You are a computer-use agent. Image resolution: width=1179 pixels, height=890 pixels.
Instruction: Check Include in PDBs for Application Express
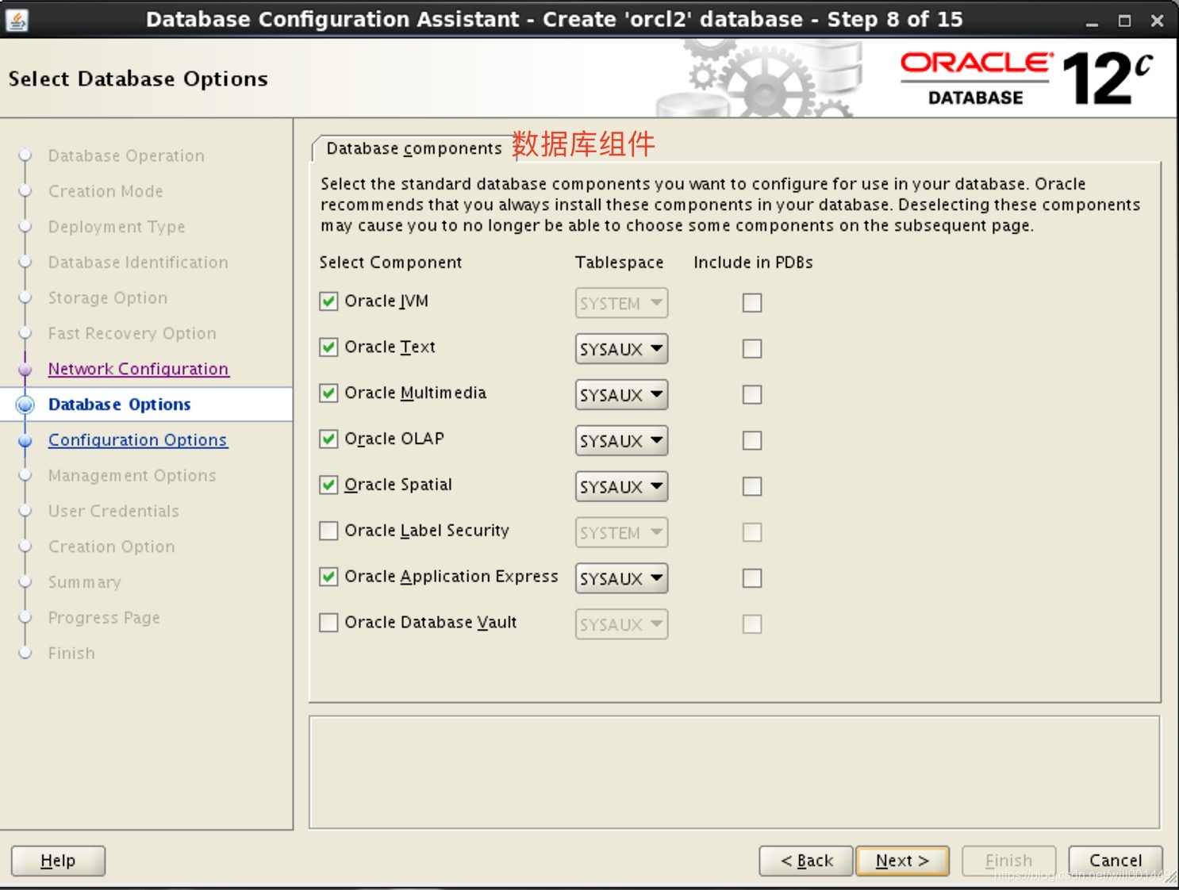click(752, 579)
